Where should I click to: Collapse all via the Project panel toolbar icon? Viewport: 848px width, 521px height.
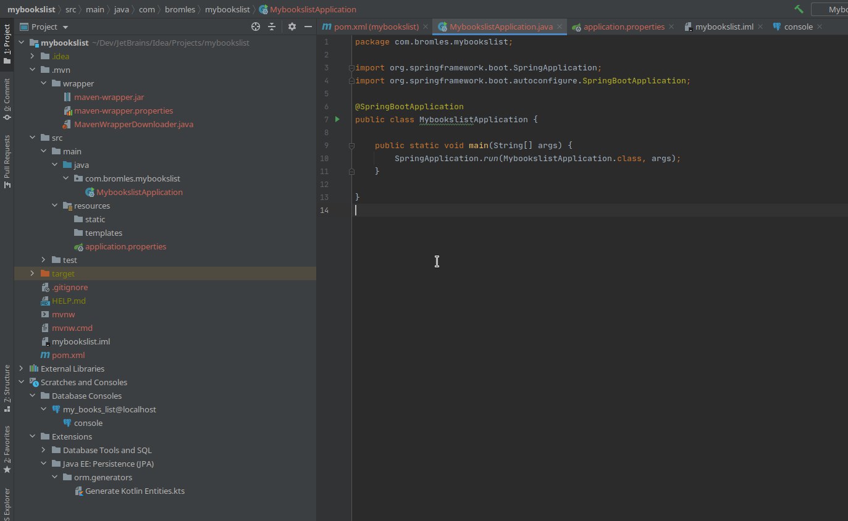272,27
